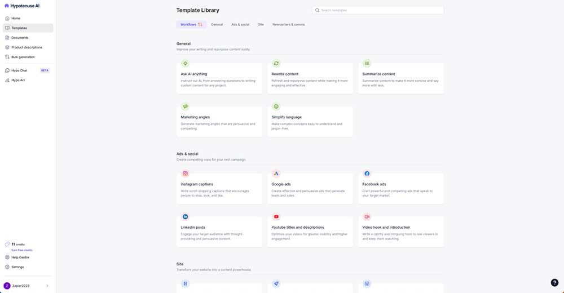The image size is (564, 293).
Task: Open Video hook and introduction template
Action: click(401, 232)
